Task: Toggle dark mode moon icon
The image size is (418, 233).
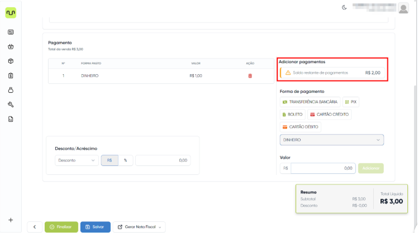Action: tap(344, 7)
